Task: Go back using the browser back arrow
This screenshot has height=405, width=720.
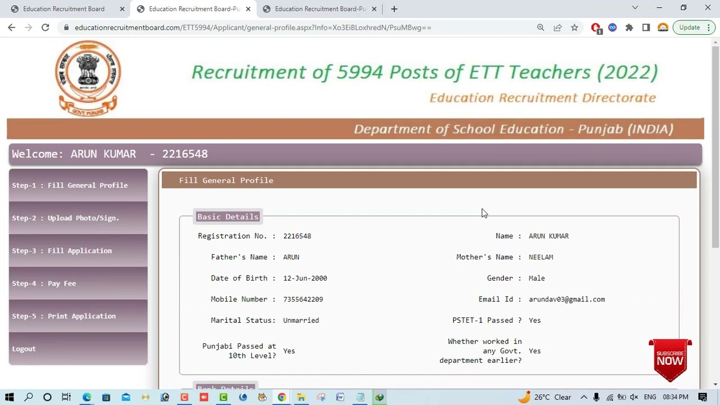Action: pos(11,28)
